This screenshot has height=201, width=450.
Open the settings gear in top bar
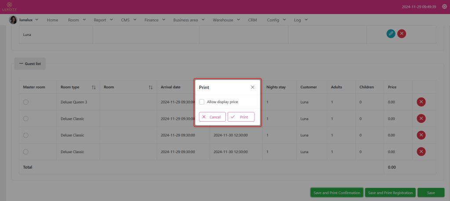click(x=444, y=7)
